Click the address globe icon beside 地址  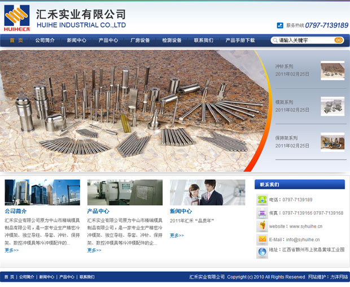click(262, 252)
